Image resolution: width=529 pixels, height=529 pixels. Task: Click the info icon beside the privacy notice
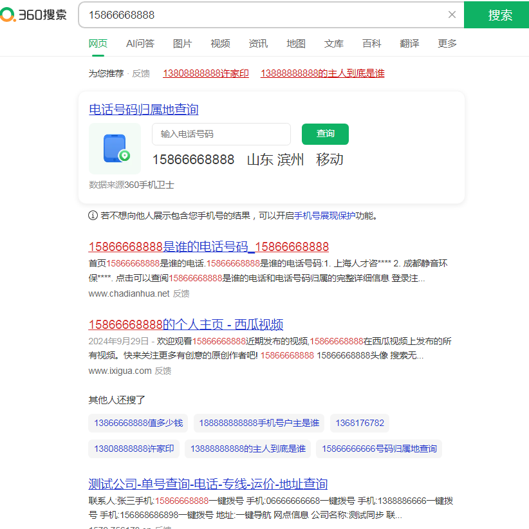pyautogui.click(x=93, y=215)
